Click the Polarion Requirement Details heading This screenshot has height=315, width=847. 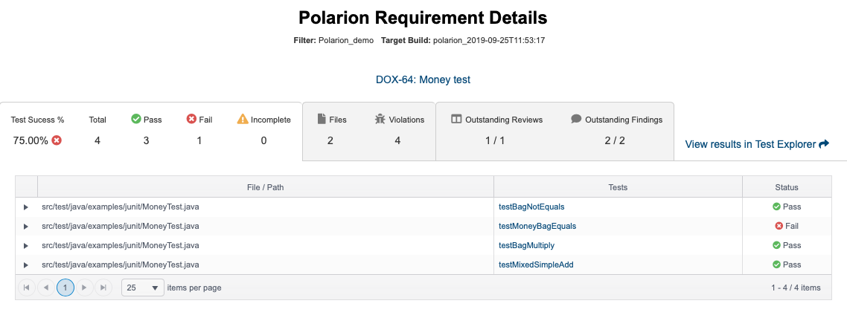[423, 18]
